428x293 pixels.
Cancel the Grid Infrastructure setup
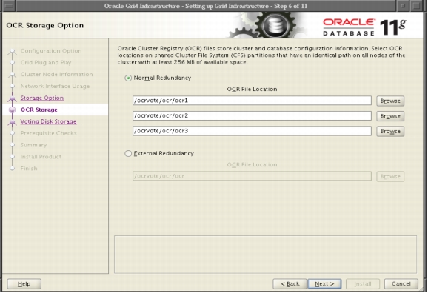401,283
